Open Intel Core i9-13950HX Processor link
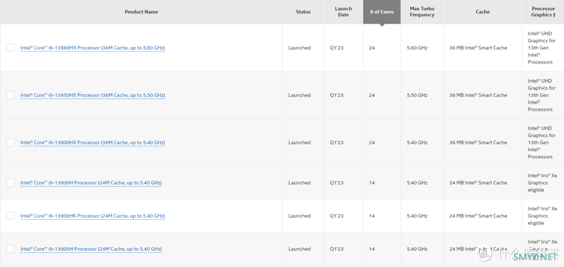Viewport: 564px width, 267px height. 93,95
